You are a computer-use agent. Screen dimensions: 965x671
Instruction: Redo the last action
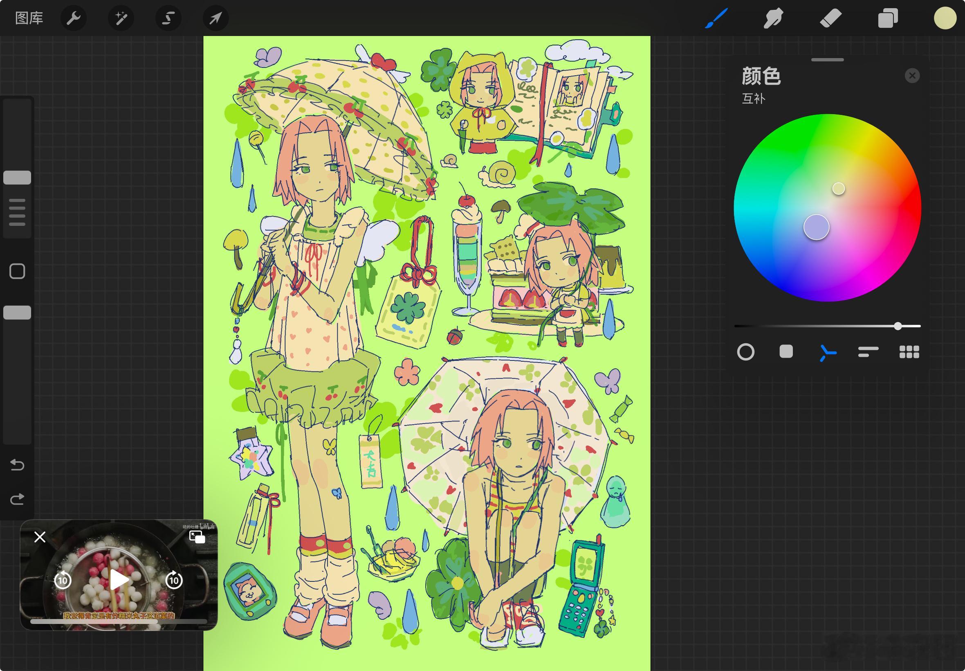point(17,499)
